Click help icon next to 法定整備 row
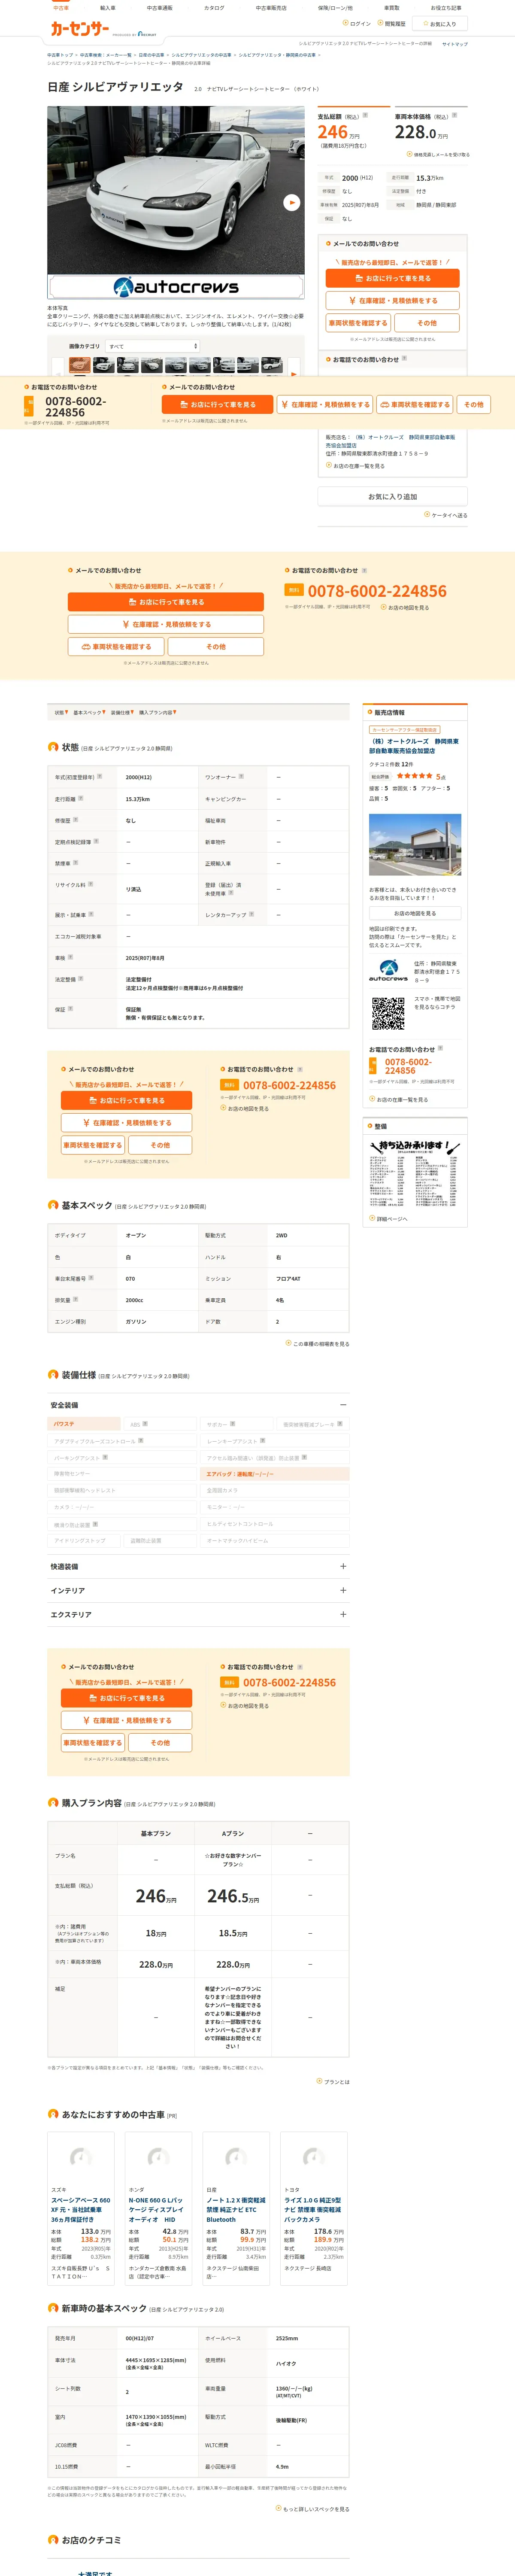This screenshot has width=515, height=2576. (x=81, y=979)
